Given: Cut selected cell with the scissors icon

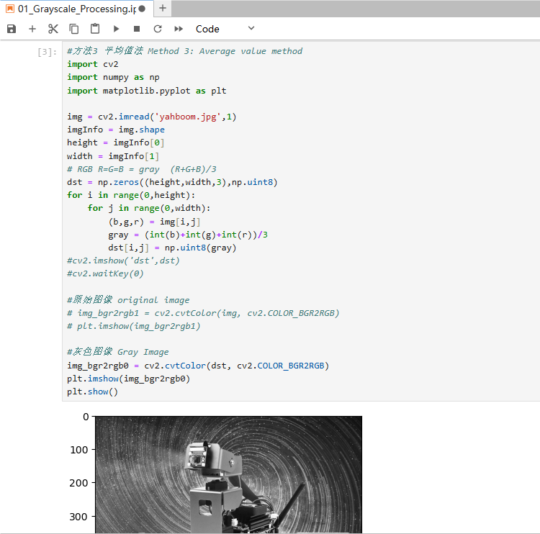Looking at the screenshot, I should (x=53, y=29).
